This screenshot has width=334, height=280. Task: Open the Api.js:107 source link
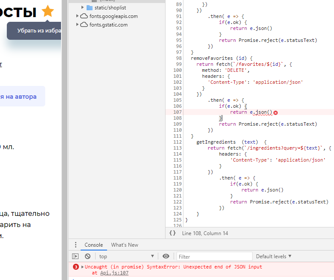point(114,273)
